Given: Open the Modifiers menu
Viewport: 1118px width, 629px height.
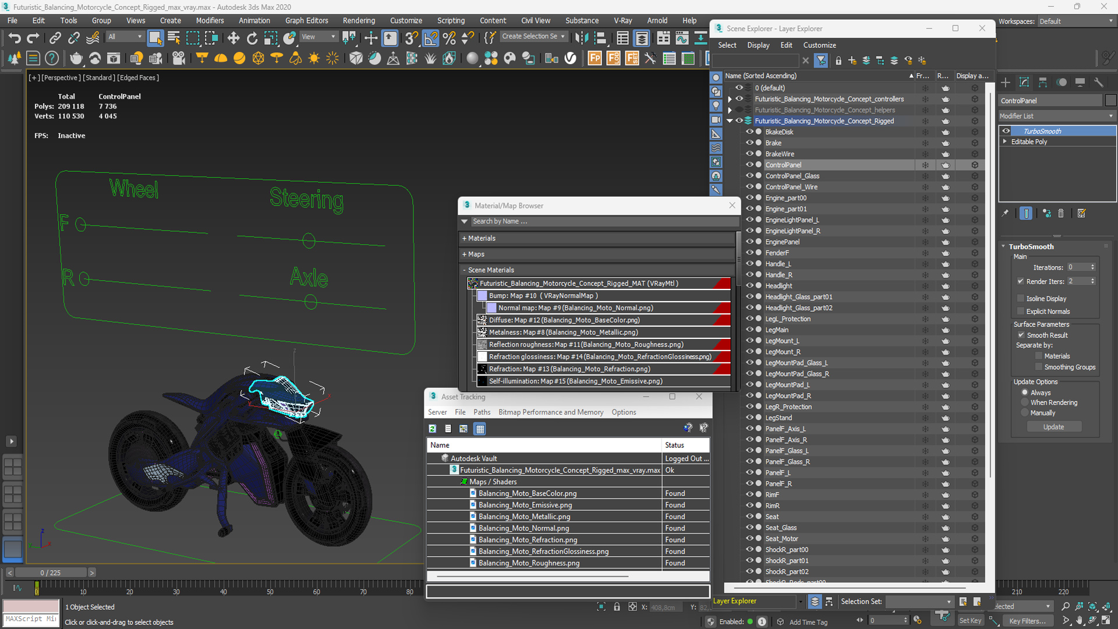Looking at the screenshot, I should (210, 20).
